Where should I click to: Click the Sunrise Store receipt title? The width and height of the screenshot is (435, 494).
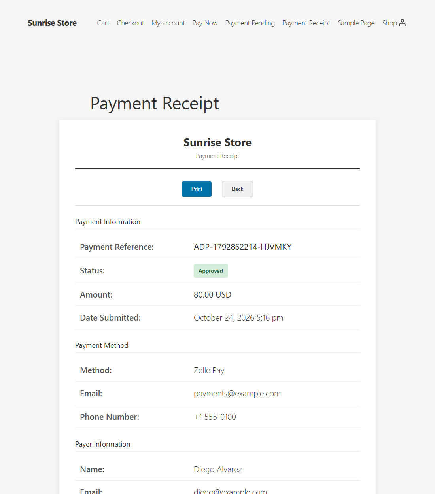[x=217, y=142]
